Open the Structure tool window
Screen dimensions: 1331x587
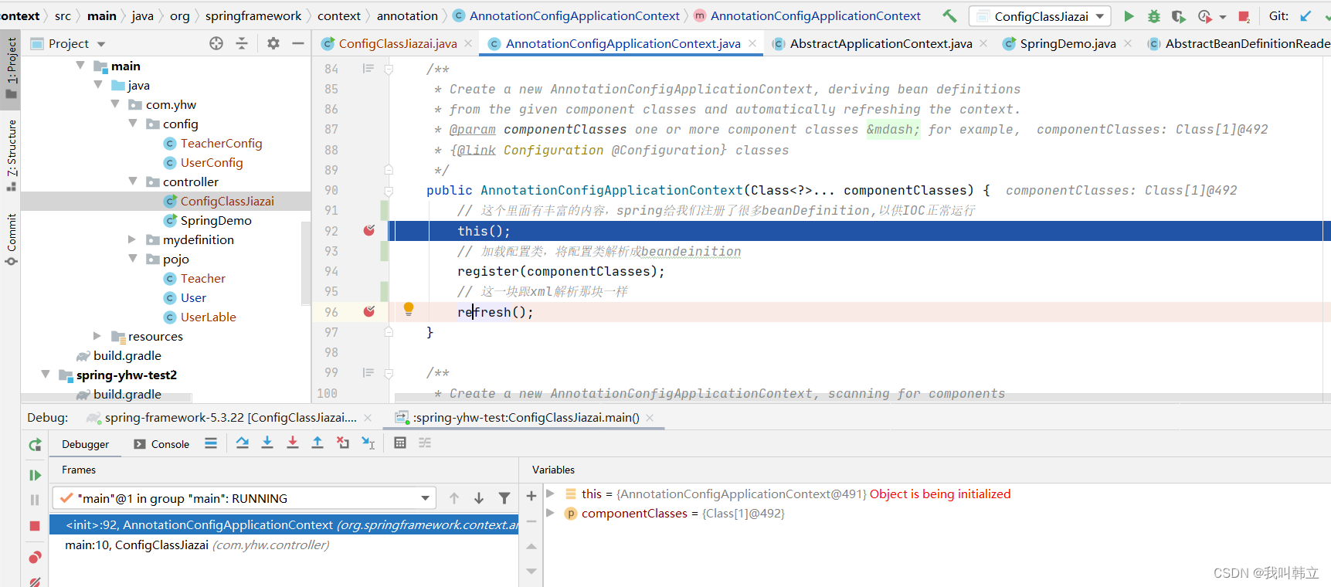point(11,156)
